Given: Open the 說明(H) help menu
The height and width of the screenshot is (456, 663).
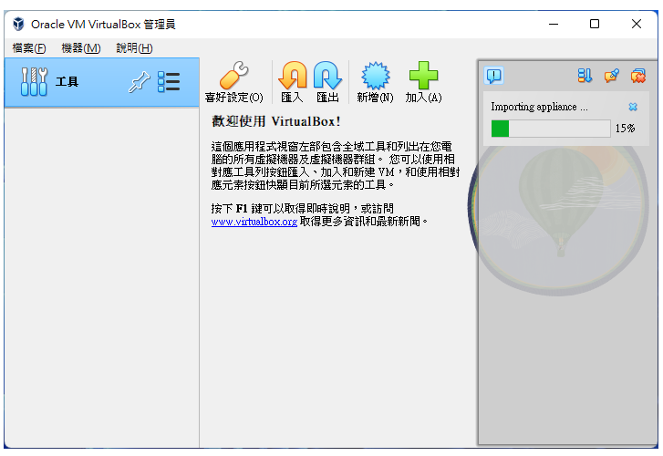Looking at the screenshot, I should 134,48.
